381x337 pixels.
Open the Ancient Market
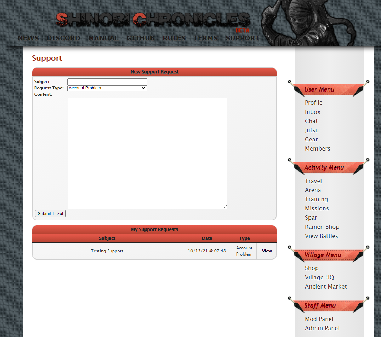326,286
